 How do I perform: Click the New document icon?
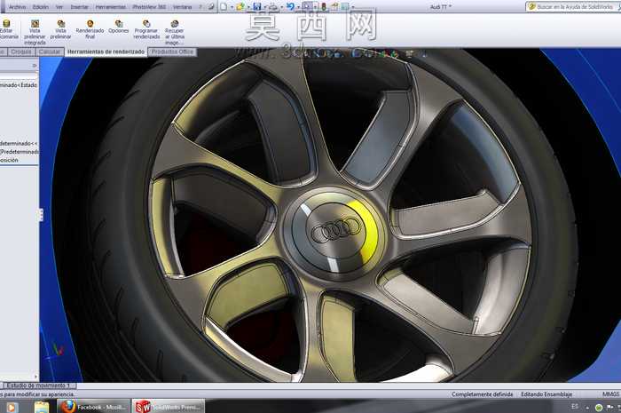tap(224, 6)
